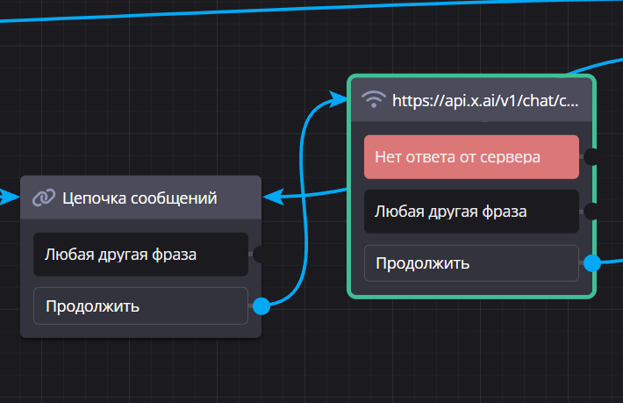623x403 pixels.
Task: Select the curved link from Цепочка сообщений to API node
Action: 305,202
